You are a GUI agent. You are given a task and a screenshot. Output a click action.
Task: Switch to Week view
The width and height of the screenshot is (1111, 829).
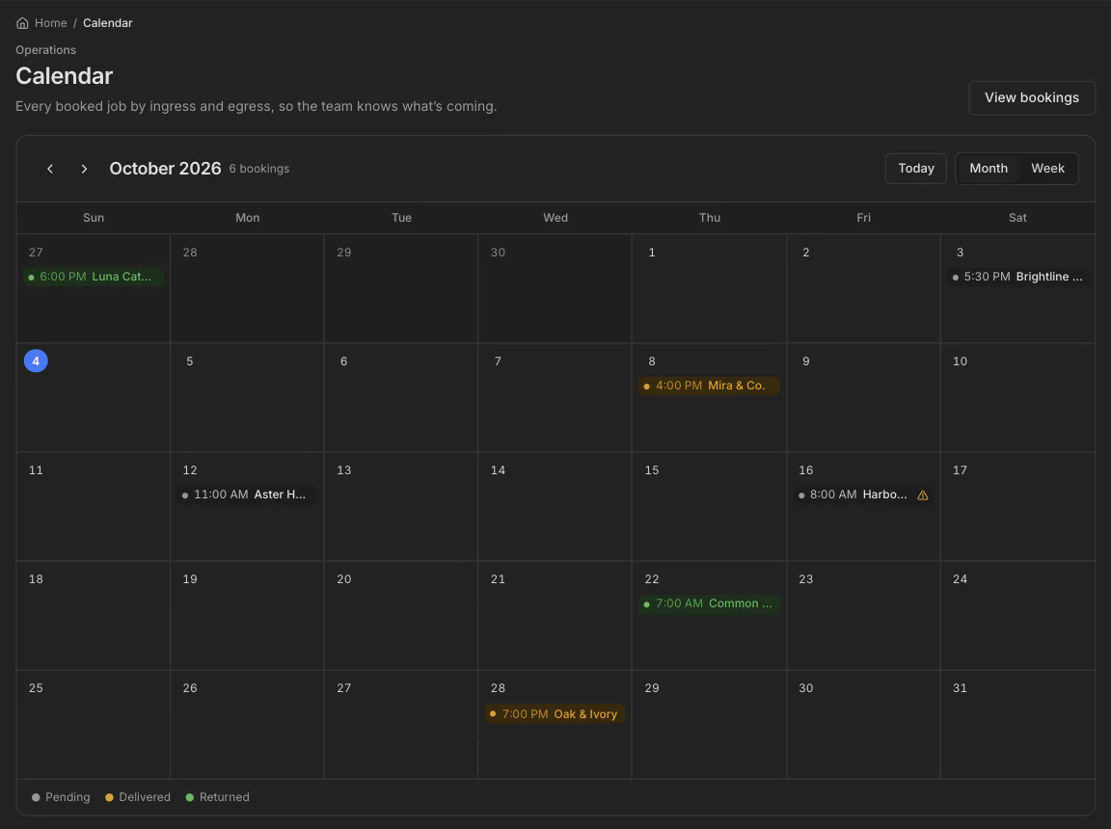coord(1047,169)
